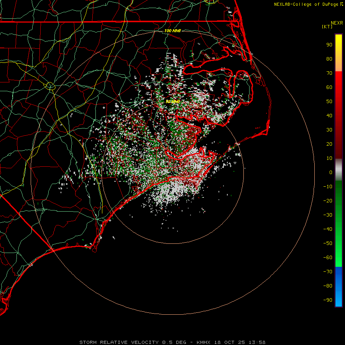345x345 pixels.
Task: Click the 50 NMI range ring label
Action: coord(173,102)
